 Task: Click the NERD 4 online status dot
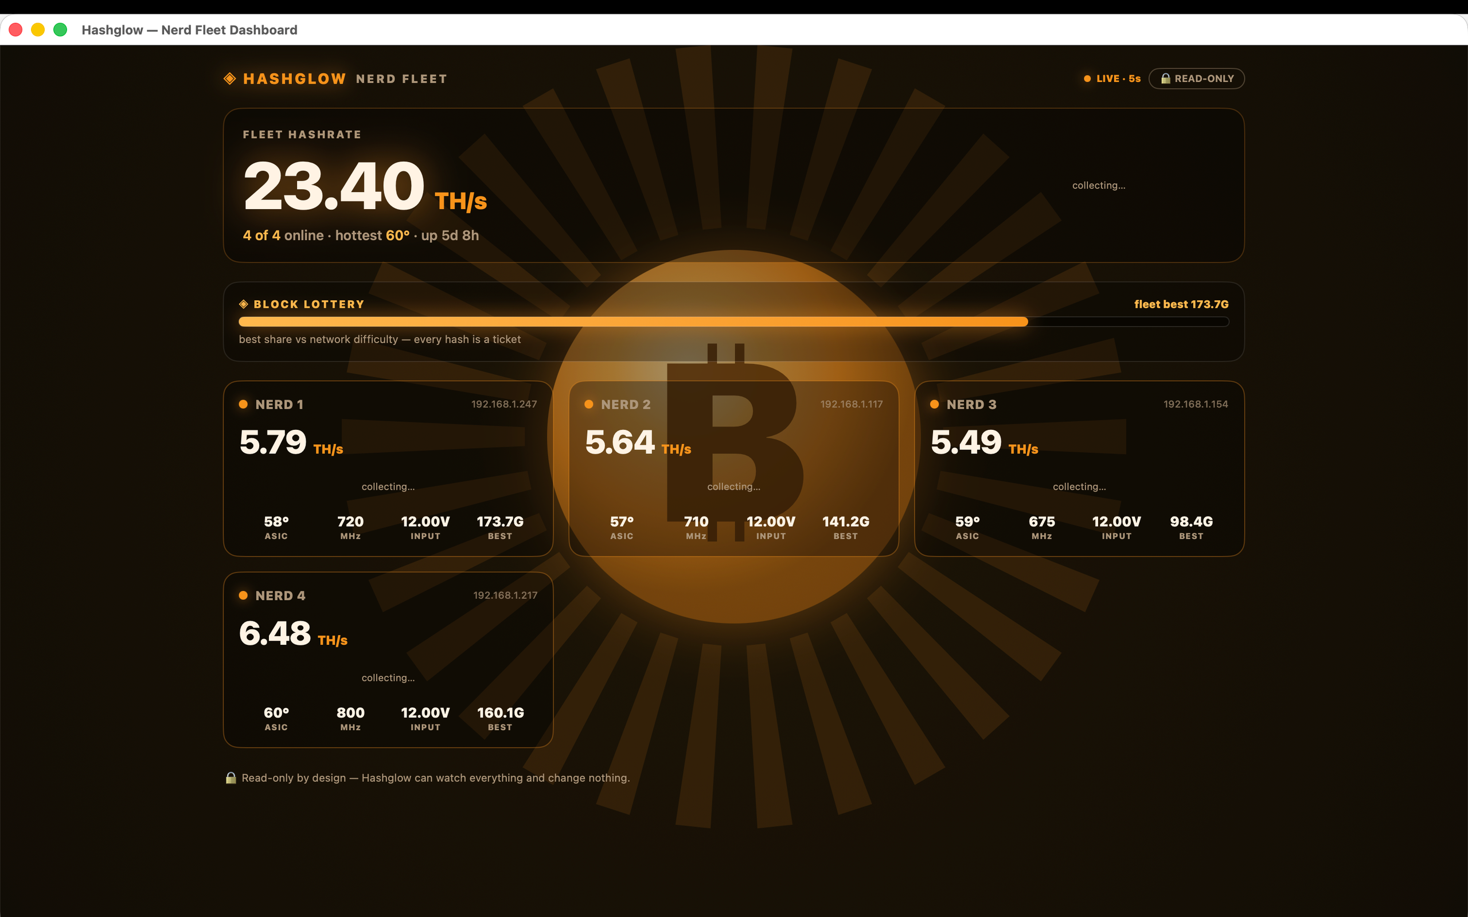coord(243,595)
